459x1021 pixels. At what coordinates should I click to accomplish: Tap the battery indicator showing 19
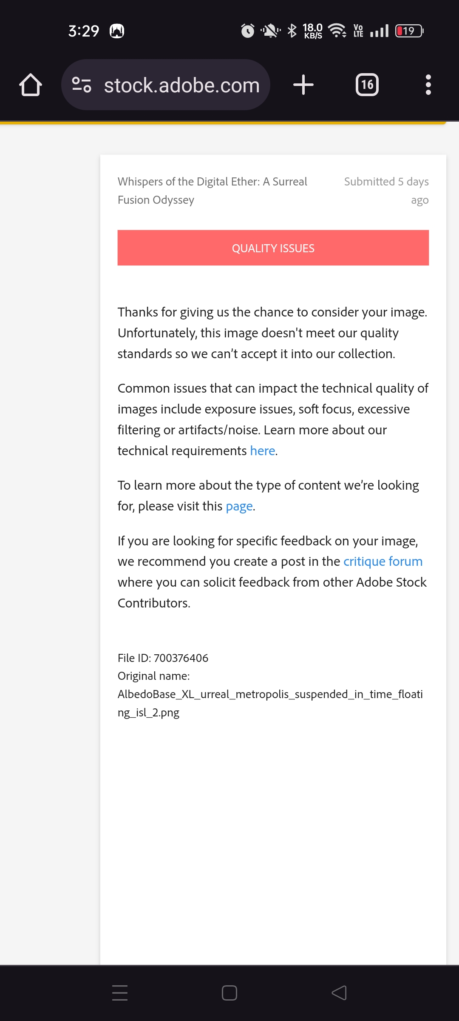coord(408,30)
